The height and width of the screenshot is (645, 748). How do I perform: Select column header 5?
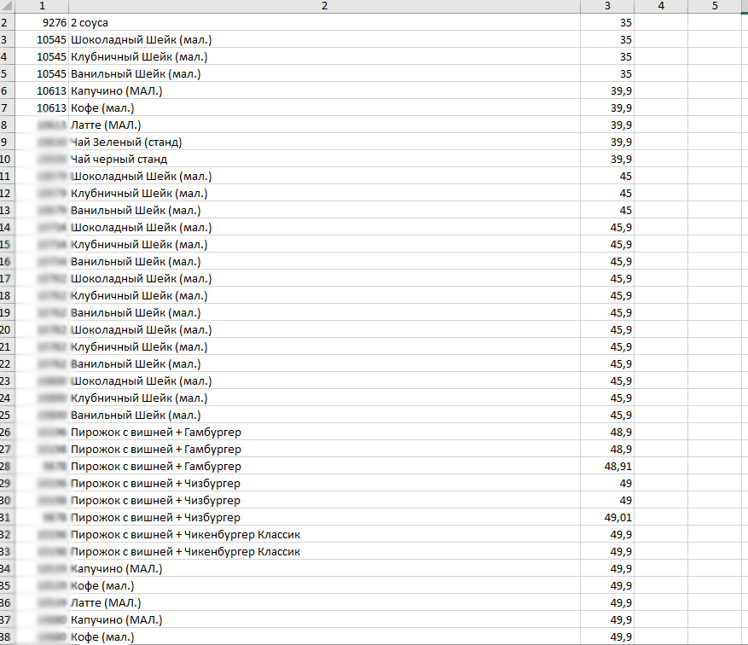pos(715,6)
